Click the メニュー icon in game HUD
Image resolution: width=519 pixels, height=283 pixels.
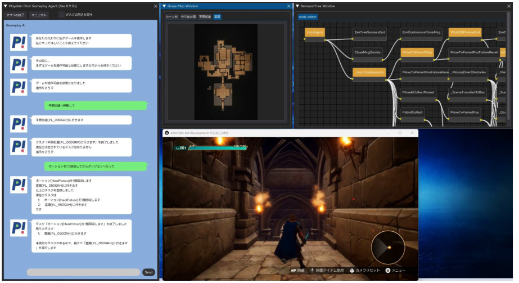tap(387, 271)
